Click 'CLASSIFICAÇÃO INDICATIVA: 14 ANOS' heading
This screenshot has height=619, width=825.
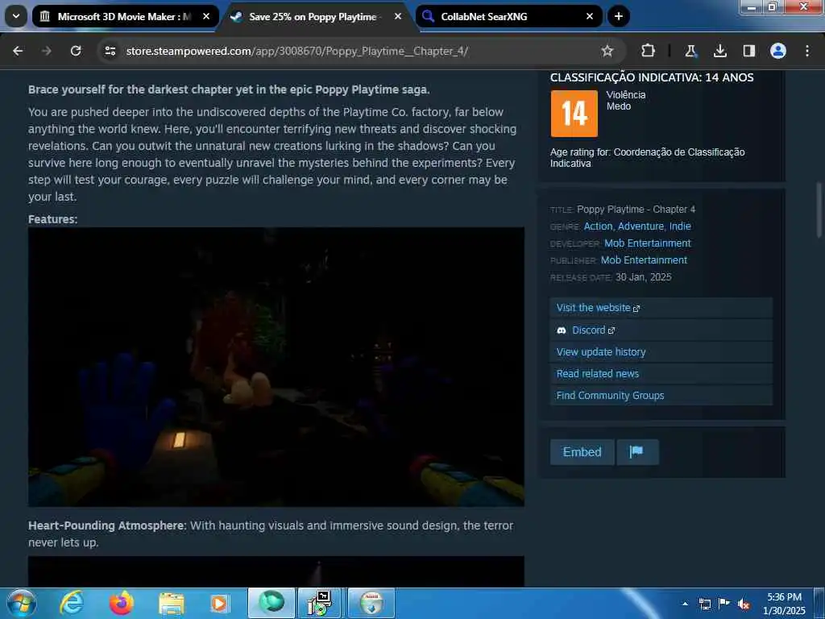coord(652,77)
